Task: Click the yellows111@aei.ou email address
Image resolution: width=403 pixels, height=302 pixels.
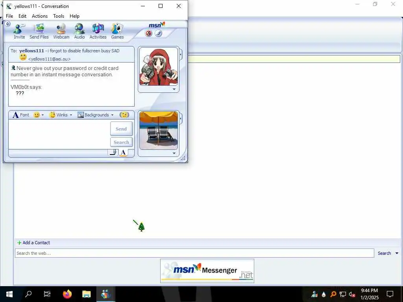Action: pyautogui.click(x=49, y=59)
